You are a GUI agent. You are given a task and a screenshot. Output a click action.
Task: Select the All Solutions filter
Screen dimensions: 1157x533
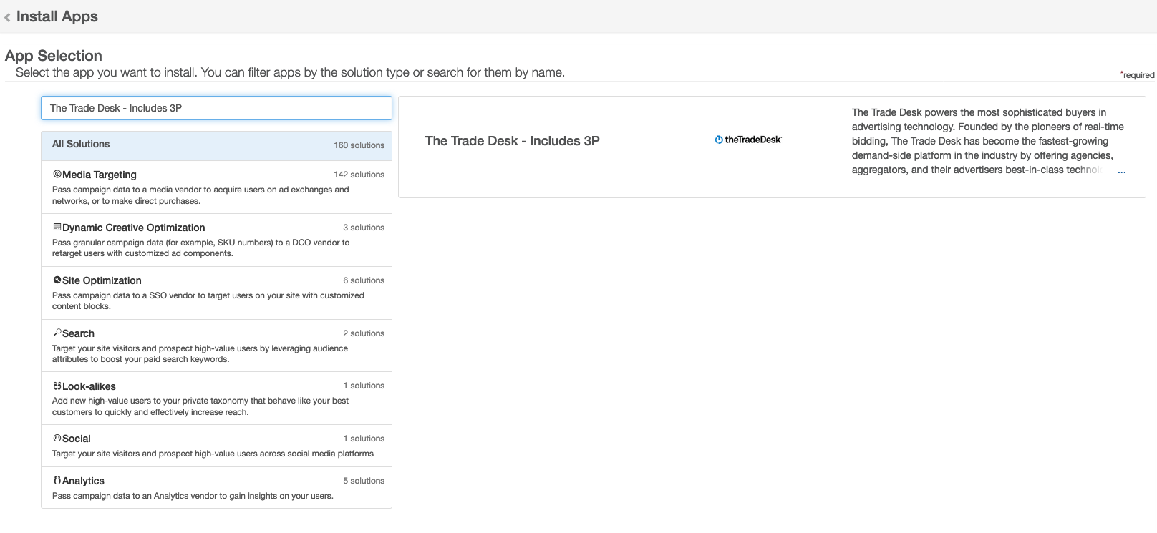coord(216,145)
